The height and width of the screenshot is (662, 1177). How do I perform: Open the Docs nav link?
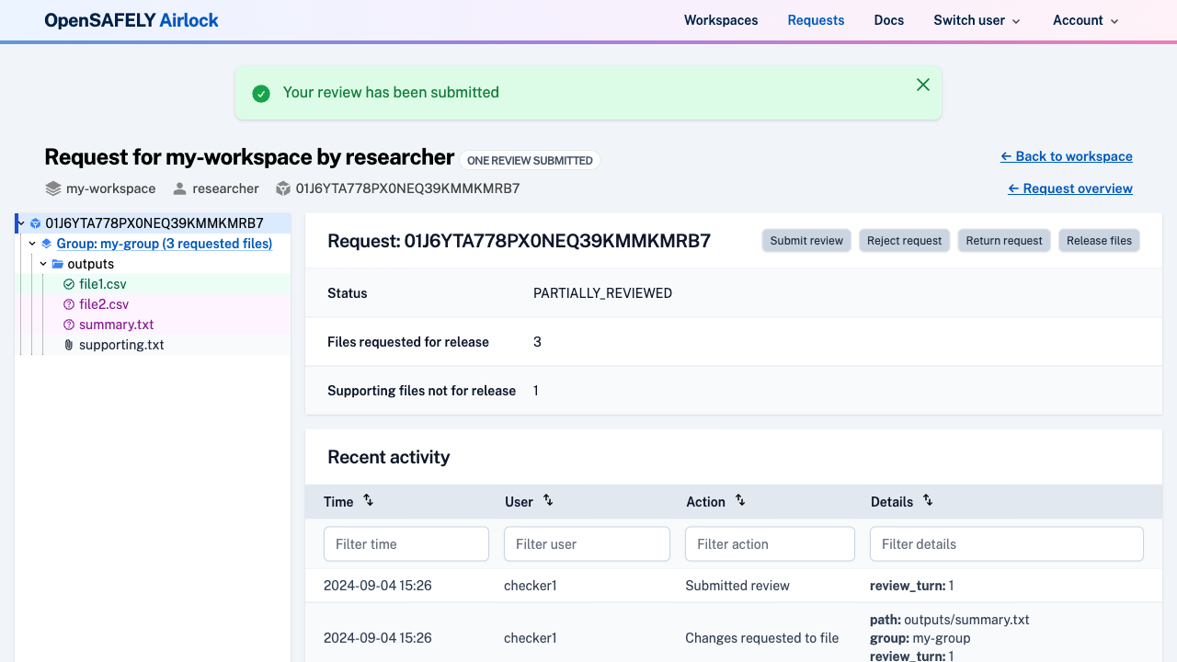click(889, 20)
